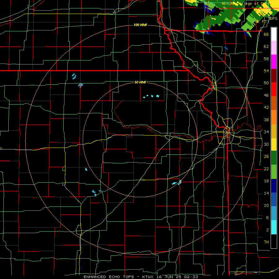Image resolution: width=279 pixels, height=279 pixels.
Task: Choose the dark green legend swatch
Action: pyautogui.click(x=274, y=158)
